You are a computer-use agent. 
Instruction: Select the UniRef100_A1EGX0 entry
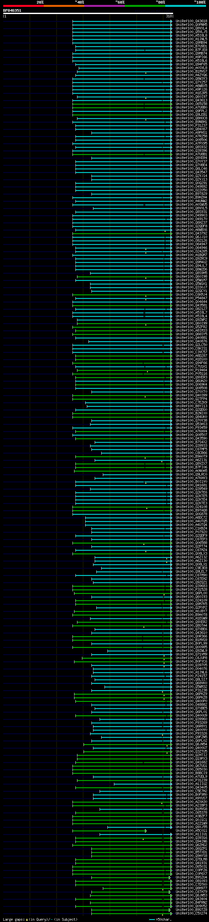coord(191,360)
